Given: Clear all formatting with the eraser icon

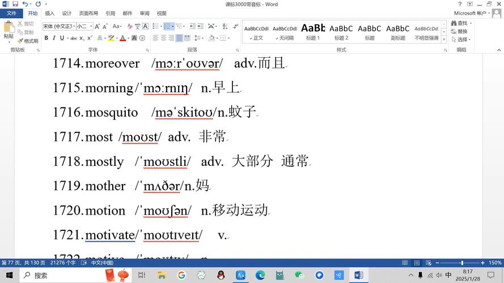Looking at the screenshot, I should [130, 26].
